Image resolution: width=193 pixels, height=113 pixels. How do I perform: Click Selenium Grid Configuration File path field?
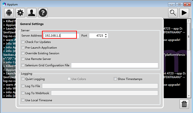(x=115, y=65)
